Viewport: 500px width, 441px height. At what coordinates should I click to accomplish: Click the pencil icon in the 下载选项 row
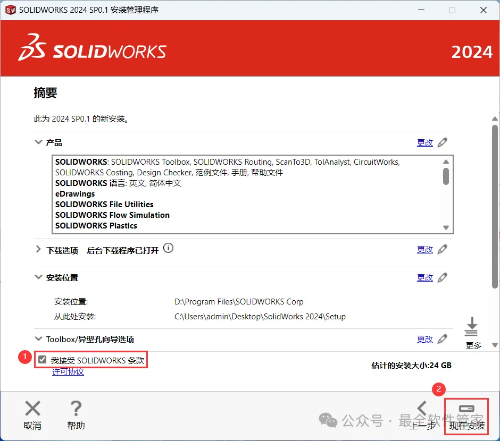pyautogui.click(x=442, y=249)
